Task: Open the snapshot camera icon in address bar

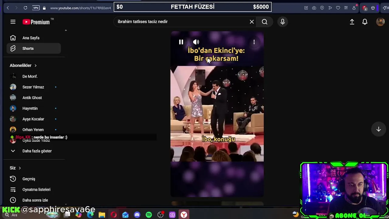Action: (x=314, y=8)
